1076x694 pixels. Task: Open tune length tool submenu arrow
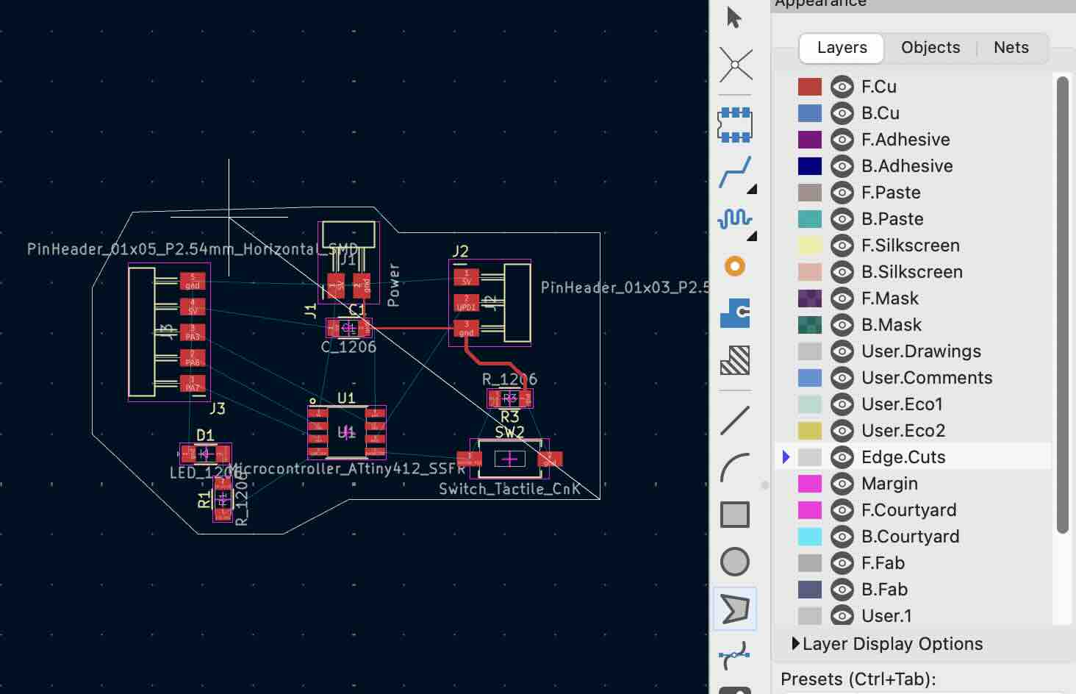point(752,237)
